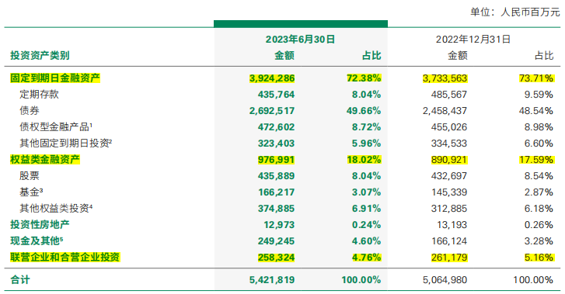
Task: Click footnote 1 on 债权型金融产品
Action: click(x=91, y=125)
